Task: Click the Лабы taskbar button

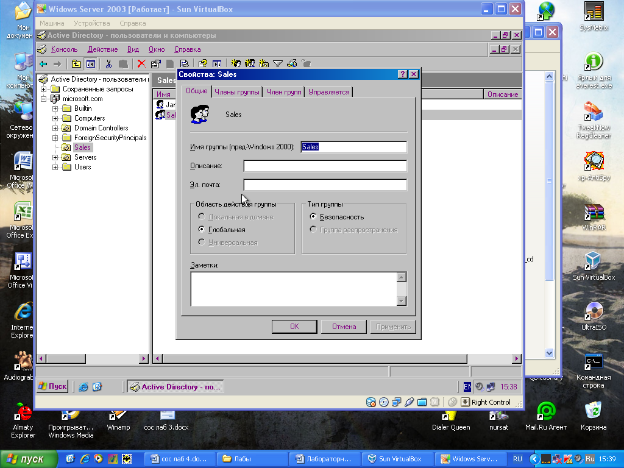Action: 252,459
